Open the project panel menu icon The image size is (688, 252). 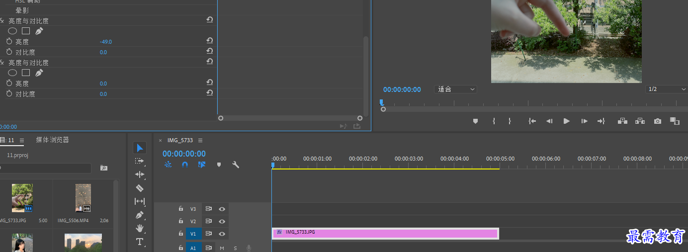point(21,140)
